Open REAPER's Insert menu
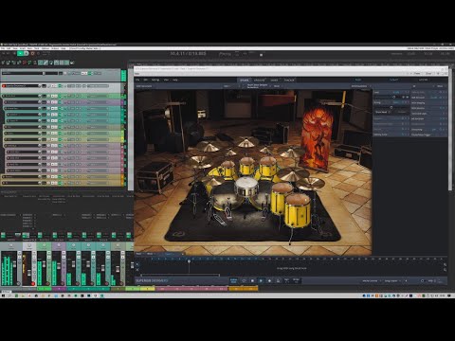This screenshot has height=341, width=455. 23,48
